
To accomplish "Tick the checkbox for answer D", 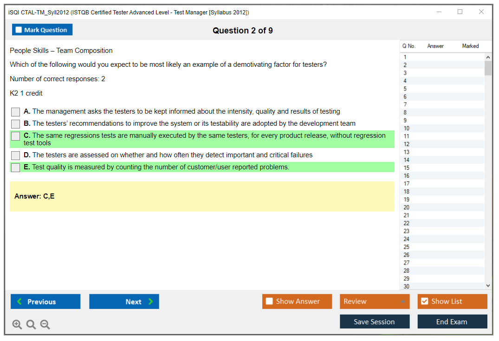I will point(16,155).
